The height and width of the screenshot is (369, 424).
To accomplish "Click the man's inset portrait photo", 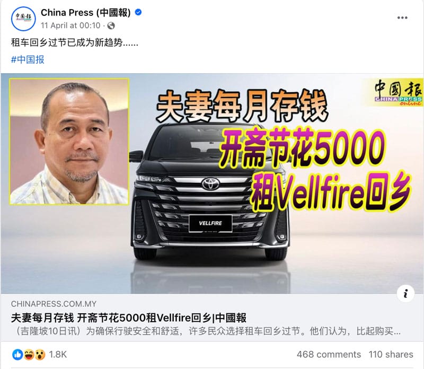I will click(69, 142).
